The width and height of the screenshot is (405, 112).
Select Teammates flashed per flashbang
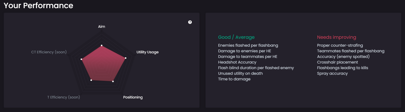351,51
